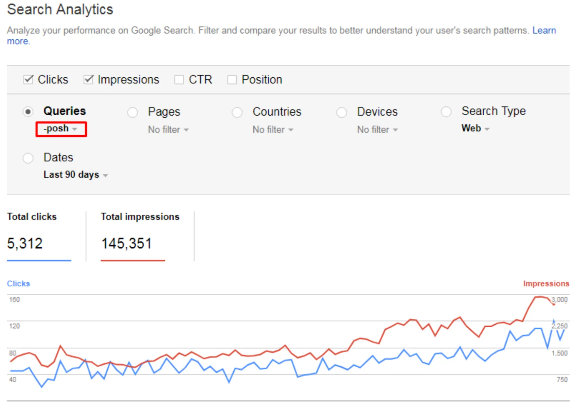This screenshot has height=407, width=575.
Task: Enable the Position checkbox
Action: (x=232, y=80)
